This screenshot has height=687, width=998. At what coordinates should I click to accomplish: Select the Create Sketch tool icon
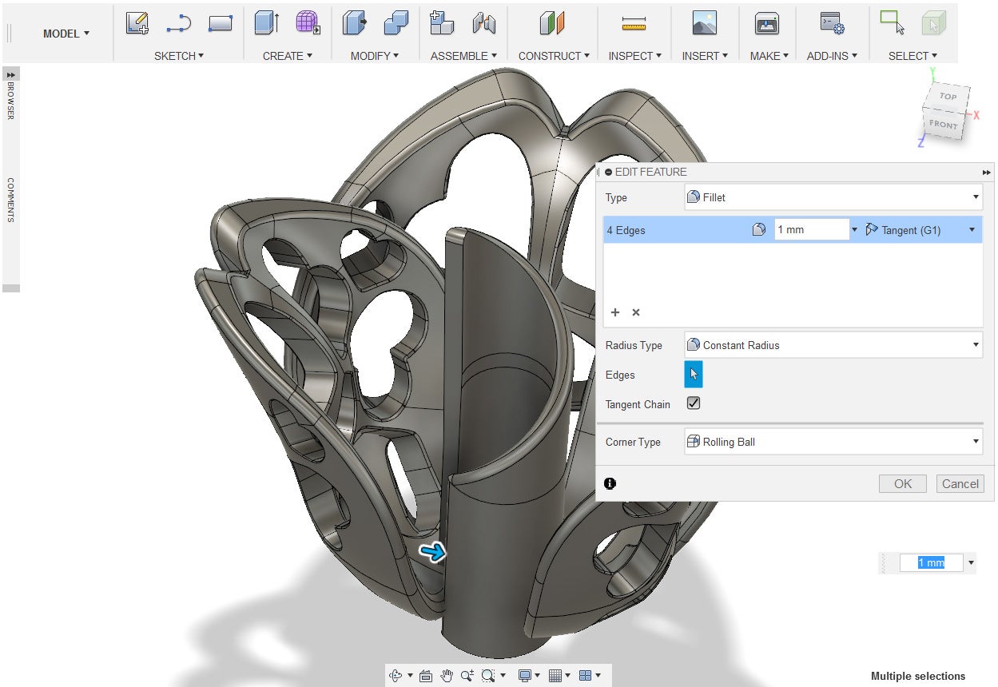(x=137, y=24)
